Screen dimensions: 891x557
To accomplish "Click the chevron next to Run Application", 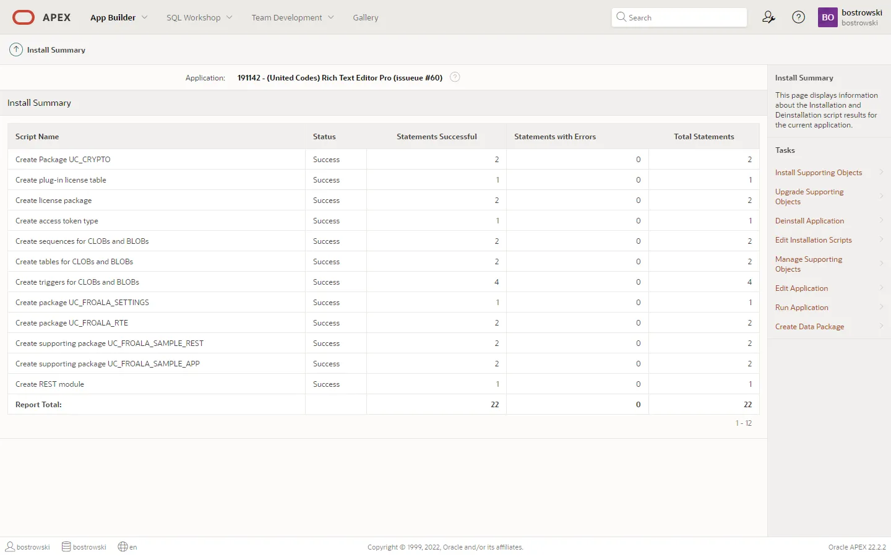I will [x=881, y=307].
